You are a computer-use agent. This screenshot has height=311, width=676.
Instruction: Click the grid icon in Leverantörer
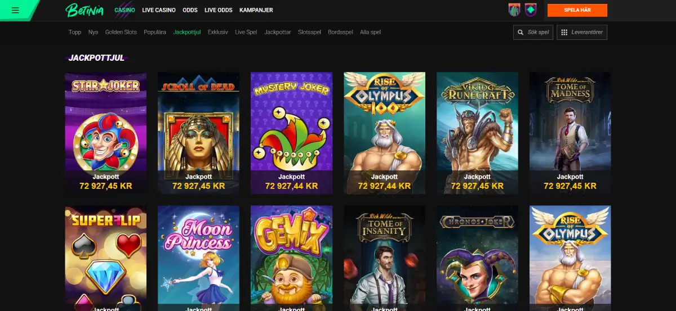[x=564, y=32]
